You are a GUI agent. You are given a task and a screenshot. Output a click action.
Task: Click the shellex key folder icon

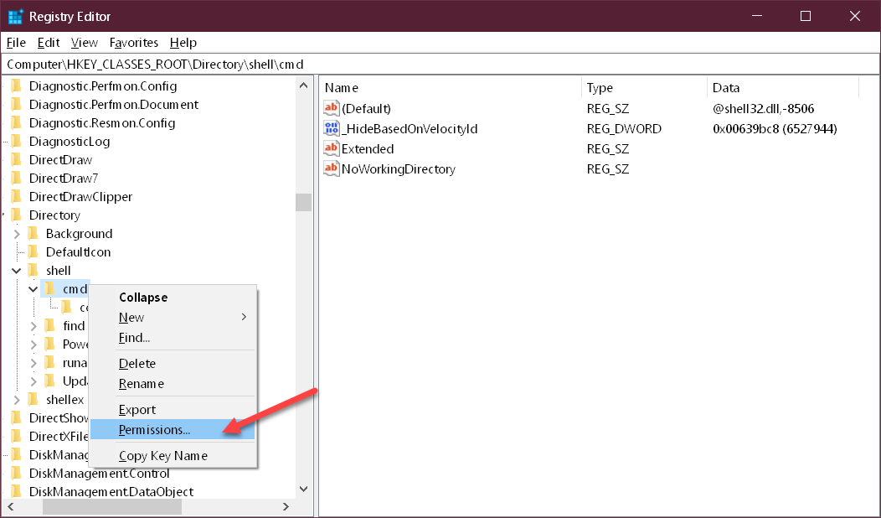click(x=33, y=400)
